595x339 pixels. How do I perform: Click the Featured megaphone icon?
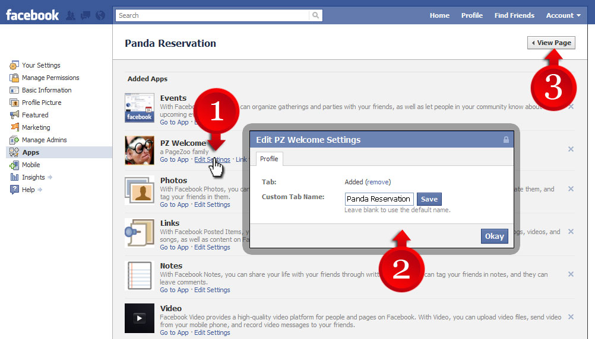click(14, 115)
